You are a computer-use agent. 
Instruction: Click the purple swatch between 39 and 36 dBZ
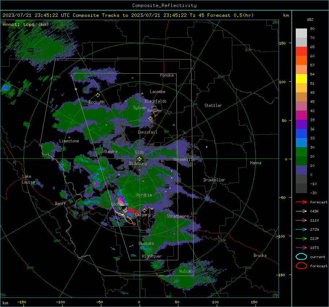point(301,124)
